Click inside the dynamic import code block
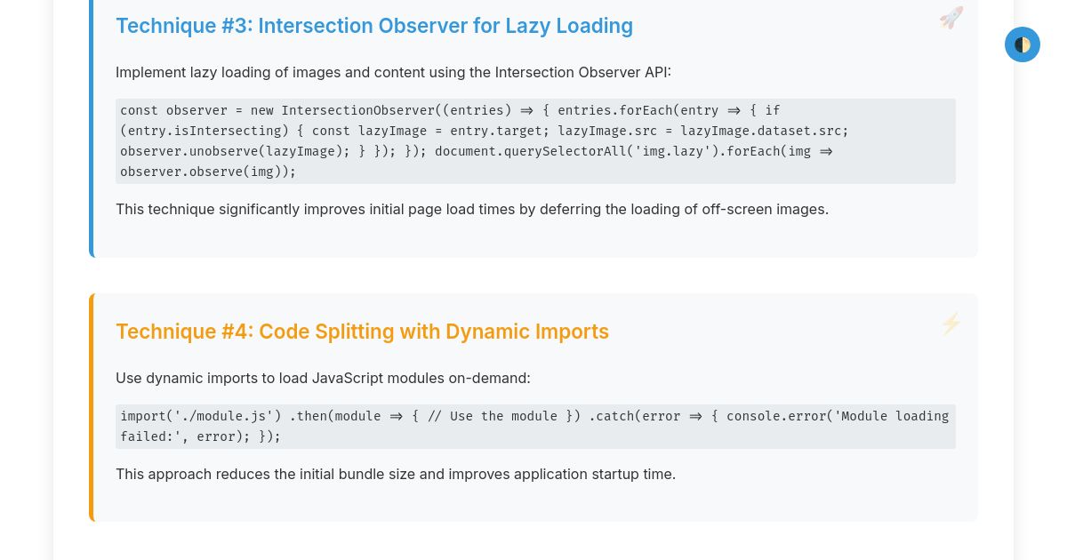 click(535, 427)
